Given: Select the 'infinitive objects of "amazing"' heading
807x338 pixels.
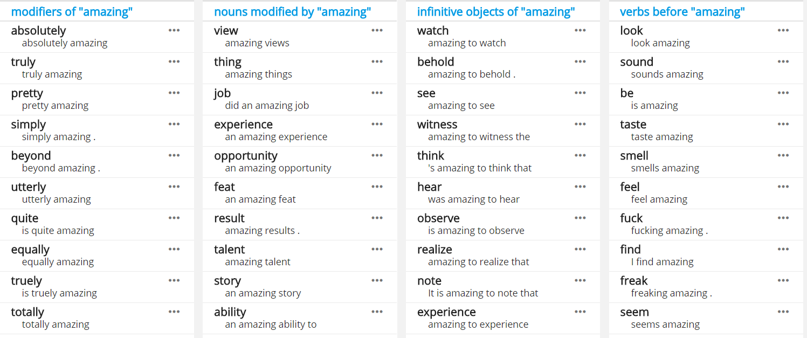Looking at the screenshot, I should tap(496, 12).
